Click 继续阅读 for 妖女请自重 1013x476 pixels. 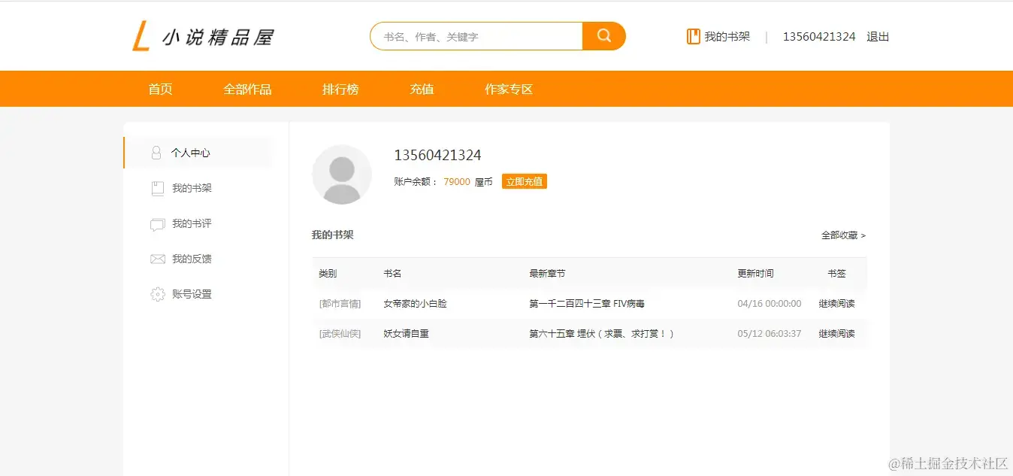coord(836,333)
